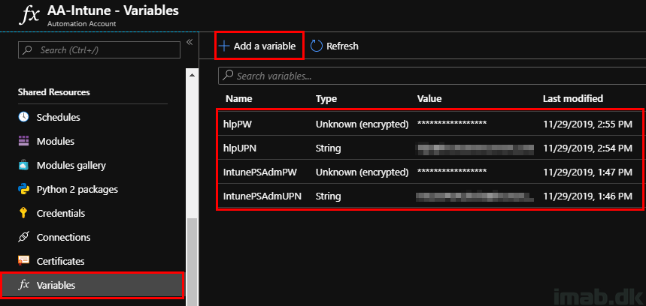Image resolution: width=646 pixels, height=306 pixels.
Task: Focus the sidebar Search (Ctrl+/) box
Action: point(99,49)
